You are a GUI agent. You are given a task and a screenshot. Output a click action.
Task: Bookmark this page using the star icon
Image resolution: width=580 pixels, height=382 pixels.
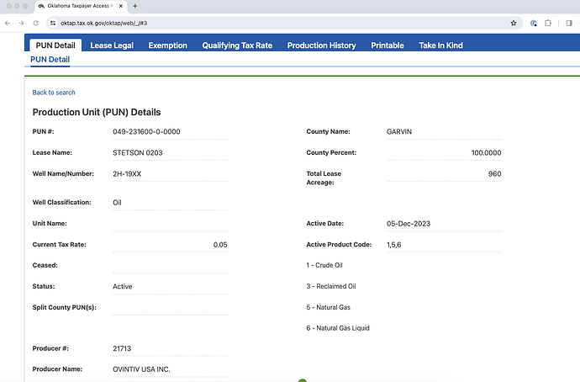pyautogui.click(x=513, y=23)
